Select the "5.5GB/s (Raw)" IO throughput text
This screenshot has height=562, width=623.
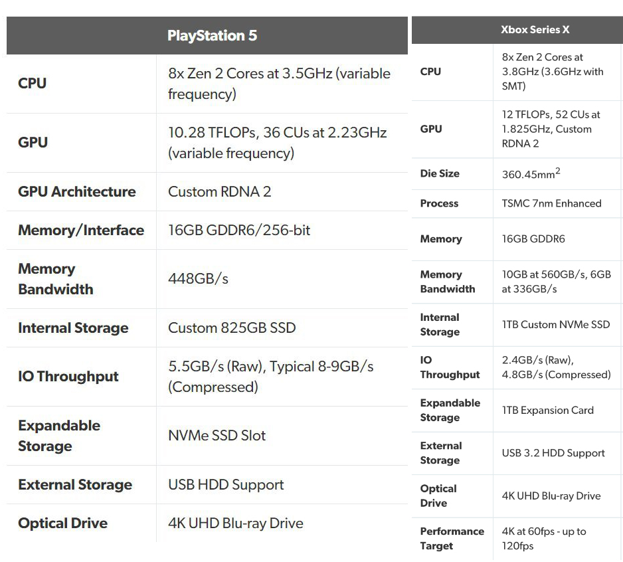click(217, 367)
